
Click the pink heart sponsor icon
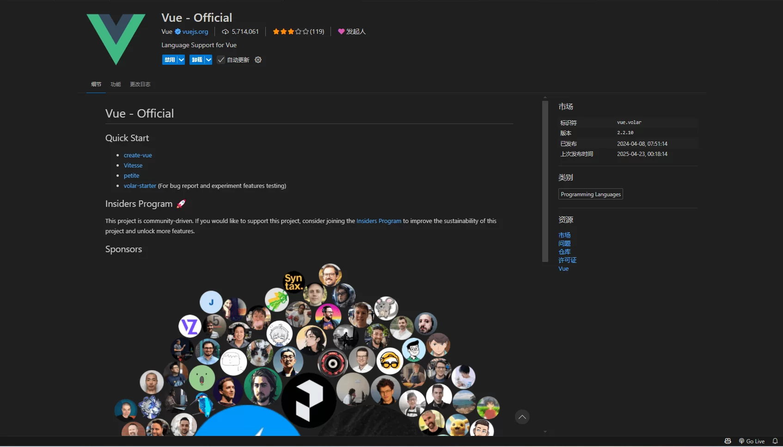coord(341,31)
